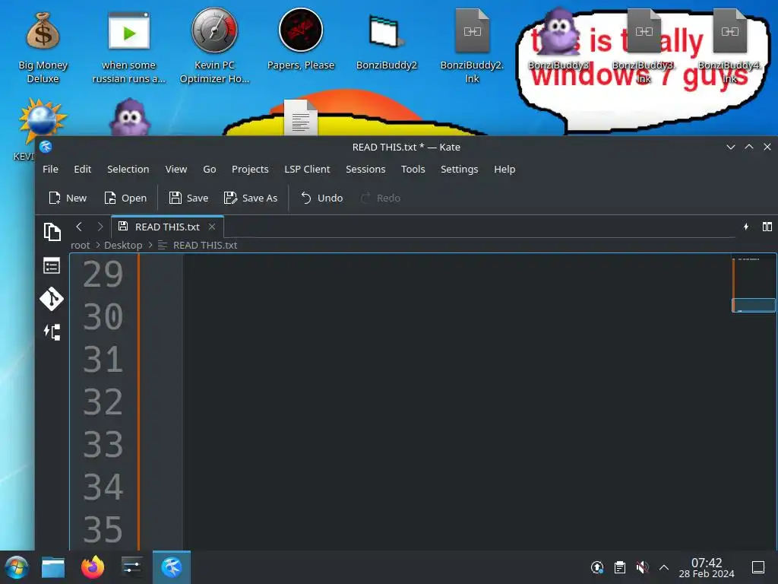Click root in the breadcrumb path

point(81,246)
